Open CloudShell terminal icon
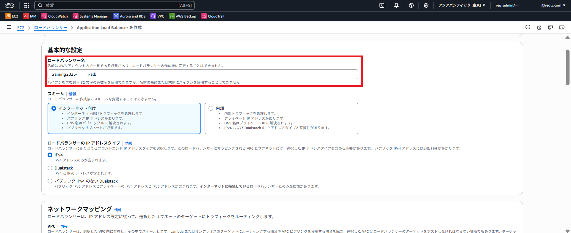 click(382, 5)
